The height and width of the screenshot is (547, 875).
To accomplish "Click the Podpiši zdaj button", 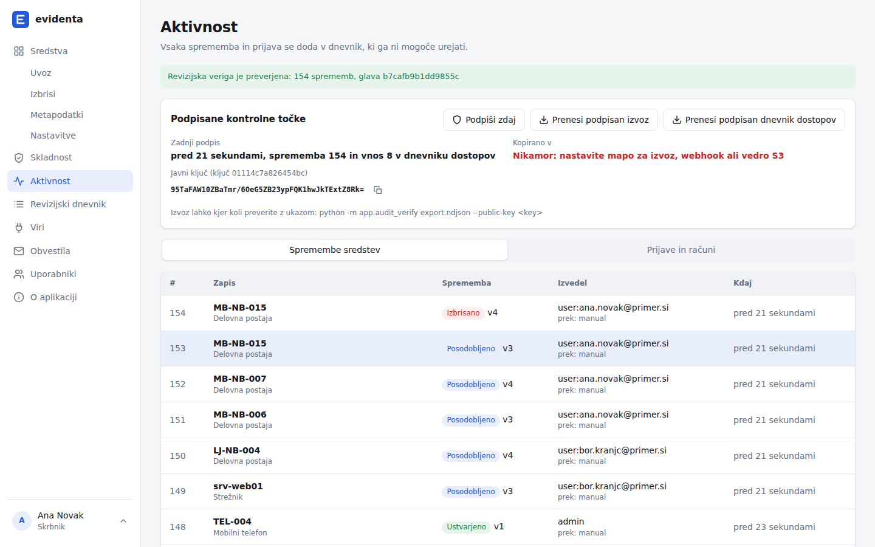I will point(484,120).
